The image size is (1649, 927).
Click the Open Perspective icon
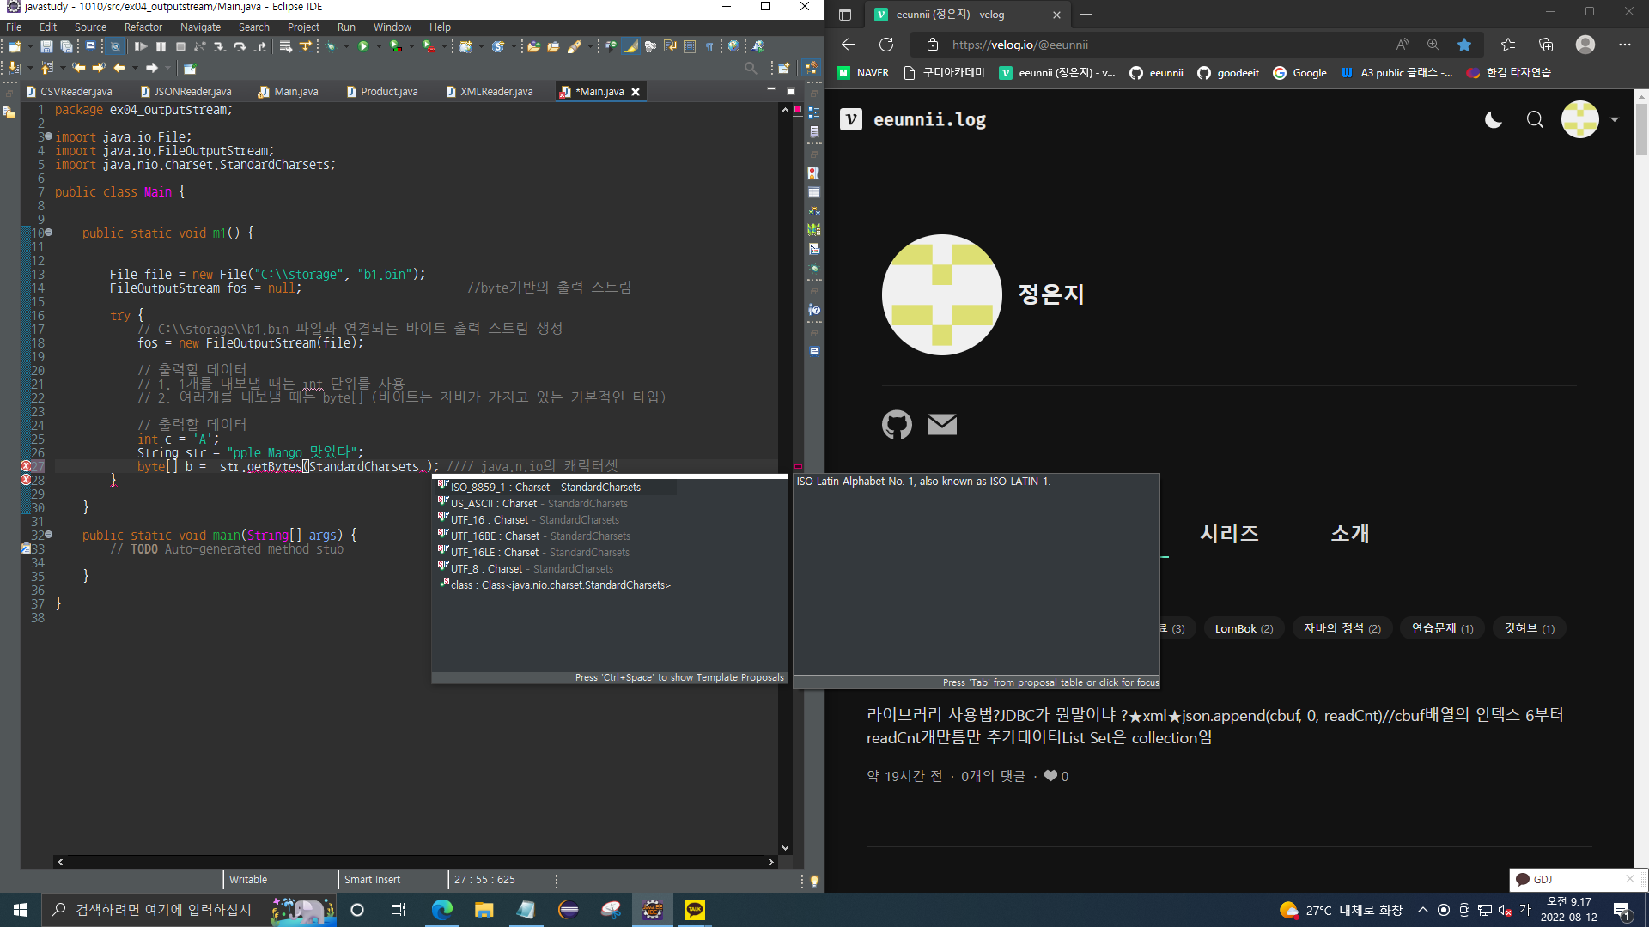click(784, 68)
